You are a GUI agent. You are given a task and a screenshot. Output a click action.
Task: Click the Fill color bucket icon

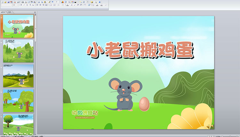pyautogui.click(x=97, y=5)
